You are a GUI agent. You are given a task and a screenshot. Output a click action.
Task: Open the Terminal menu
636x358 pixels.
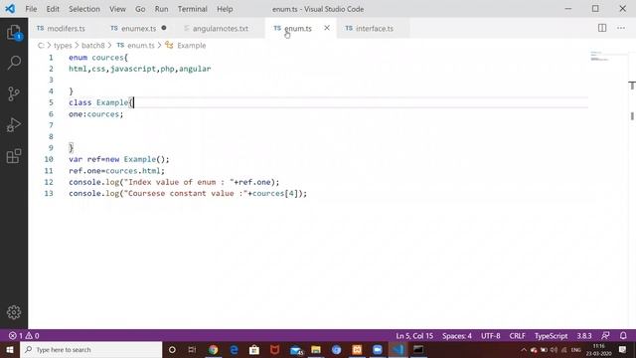pos(192,9)
